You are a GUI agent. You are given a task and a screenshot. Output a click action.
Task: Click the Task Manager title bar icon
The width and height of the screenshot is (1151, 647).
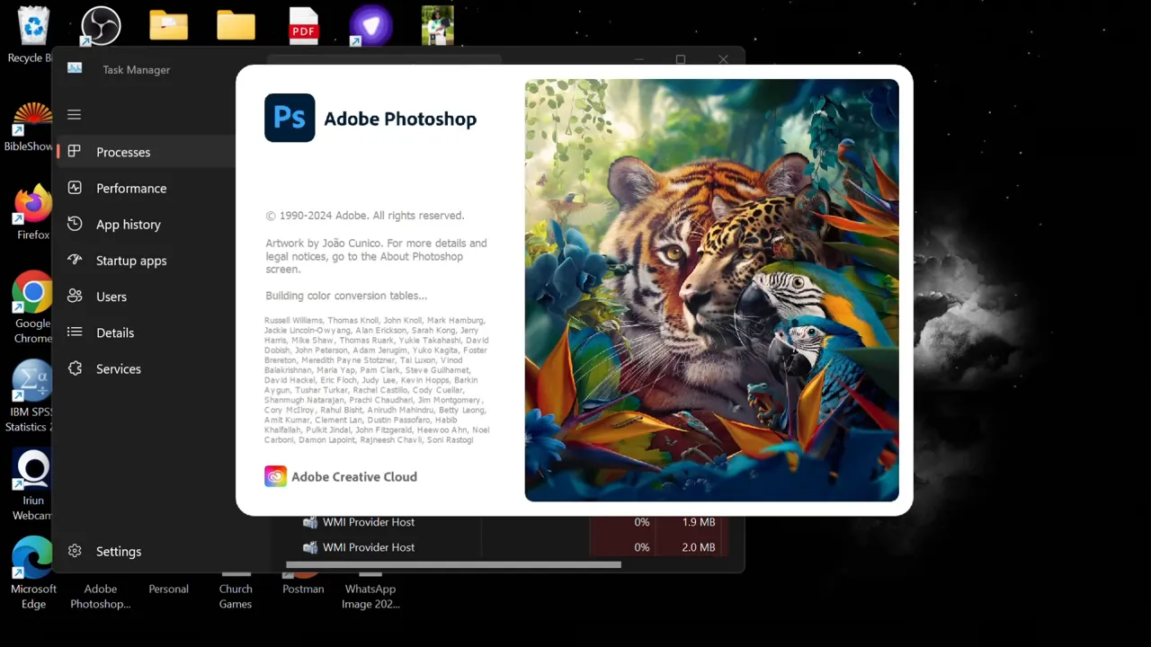pyautogui.click(x=75, y=68)
